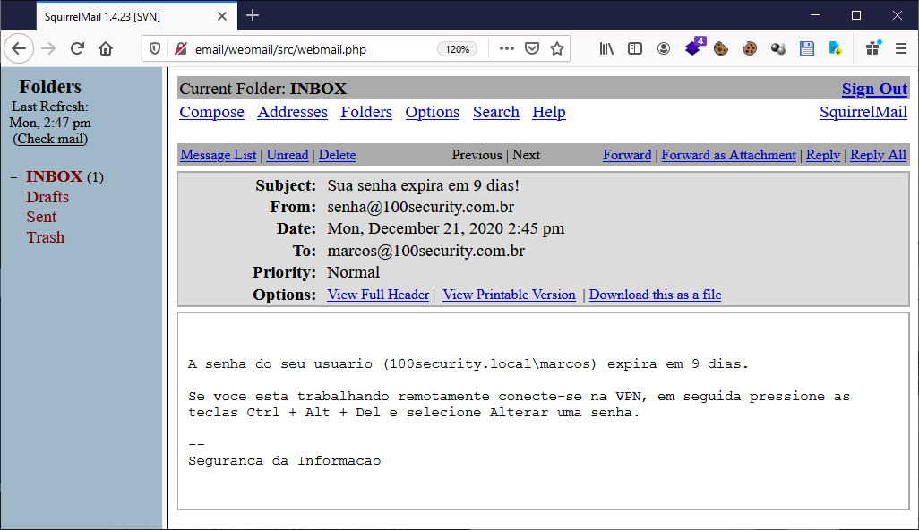Maximize the browser window
919x530 pixels.
click(855, 15)
